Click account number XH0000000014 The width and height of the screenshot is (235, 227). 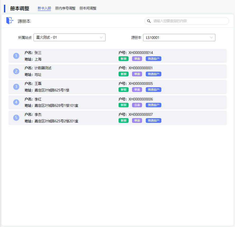coord(140,53)
